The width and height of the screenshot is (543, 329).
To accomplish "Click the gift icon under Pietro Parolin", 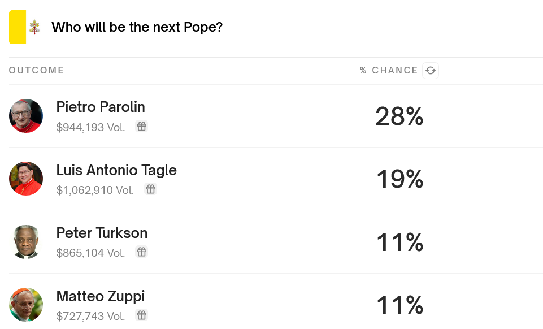I will 142,127.
